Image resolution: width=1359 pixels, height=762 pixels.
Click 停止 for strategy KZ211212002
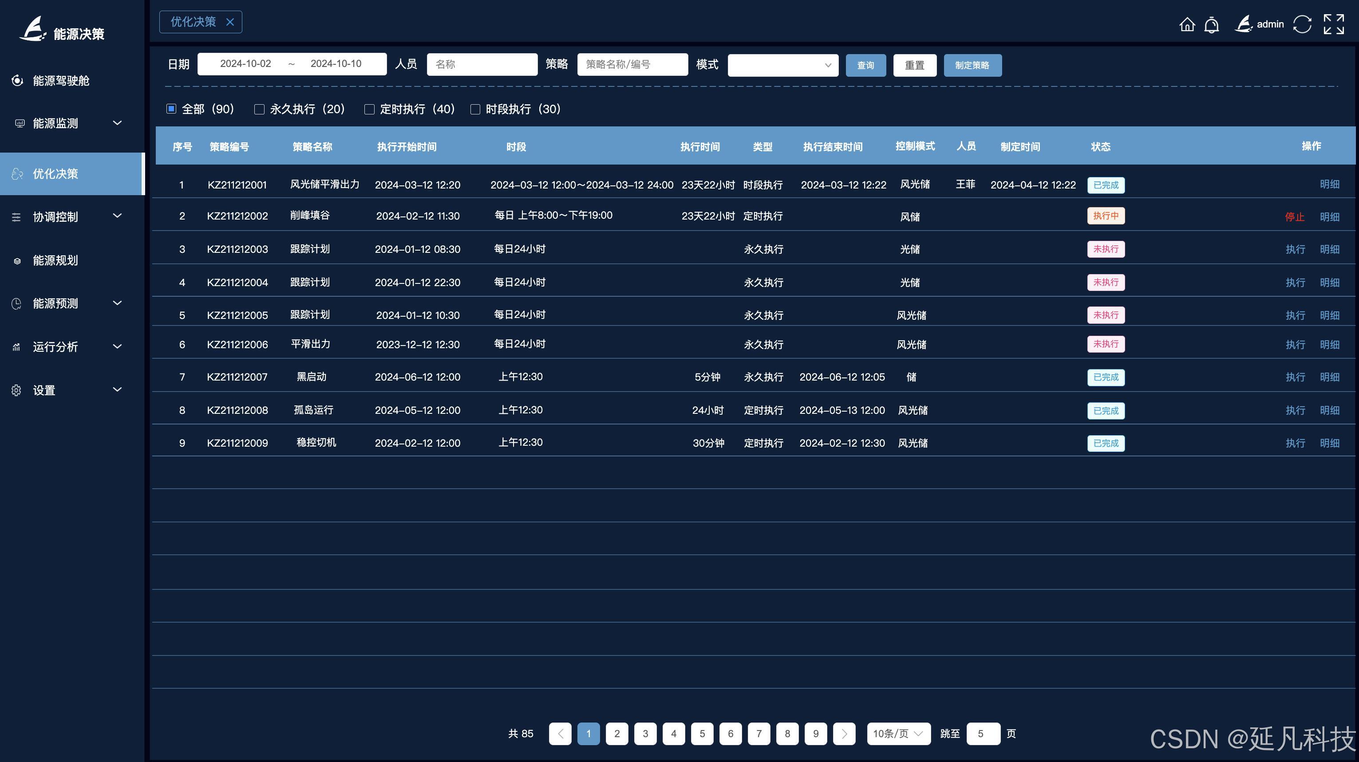point(1294,217)
